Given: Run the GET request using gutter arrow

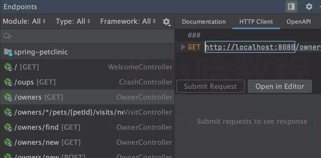Looking at the screenshot, I should tap(183, 47).
